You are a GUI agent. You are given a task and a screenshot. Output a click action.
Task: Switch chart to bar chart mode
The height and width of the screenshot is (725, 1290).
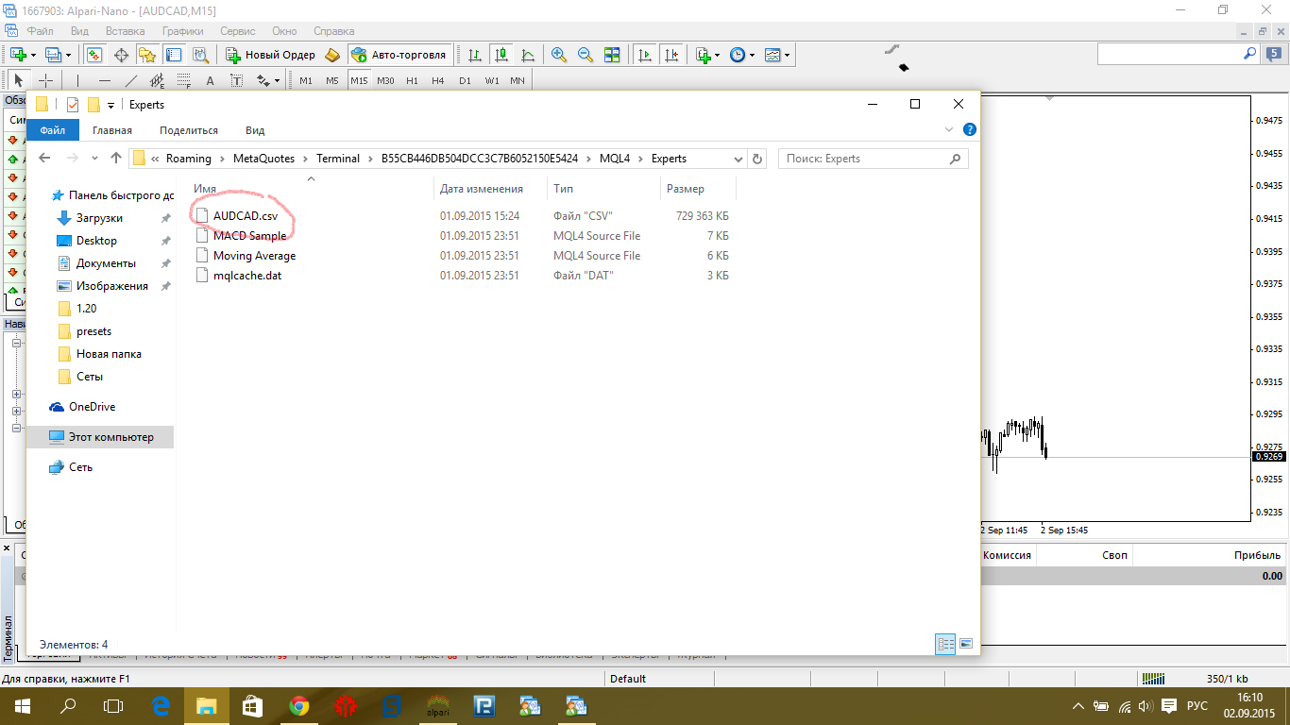475,55
